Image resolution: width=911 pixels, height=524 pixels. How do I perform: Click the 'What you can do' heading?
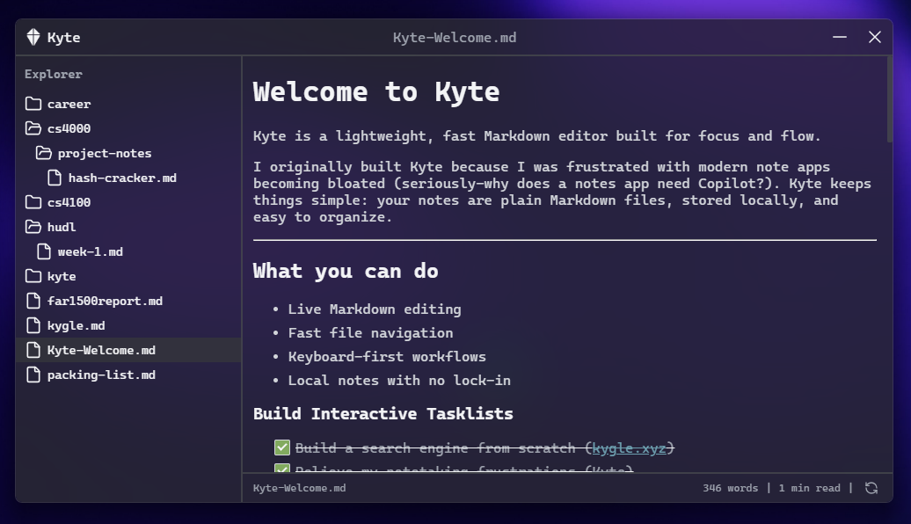coord(346,272)
